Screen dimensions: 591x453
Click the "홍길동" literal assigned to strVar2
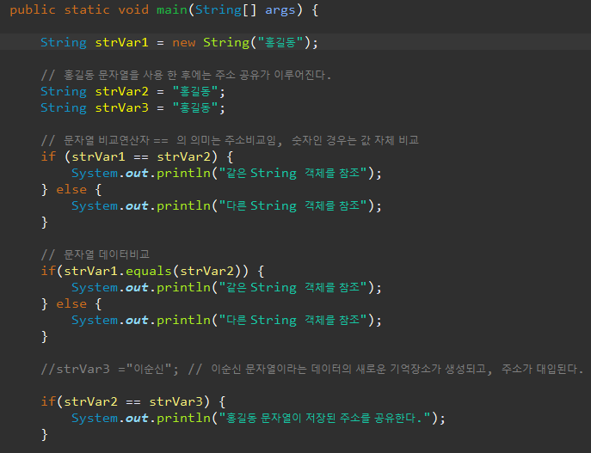coord(195,91)
